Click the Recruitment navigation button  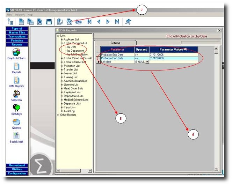(x=17, y=165)
